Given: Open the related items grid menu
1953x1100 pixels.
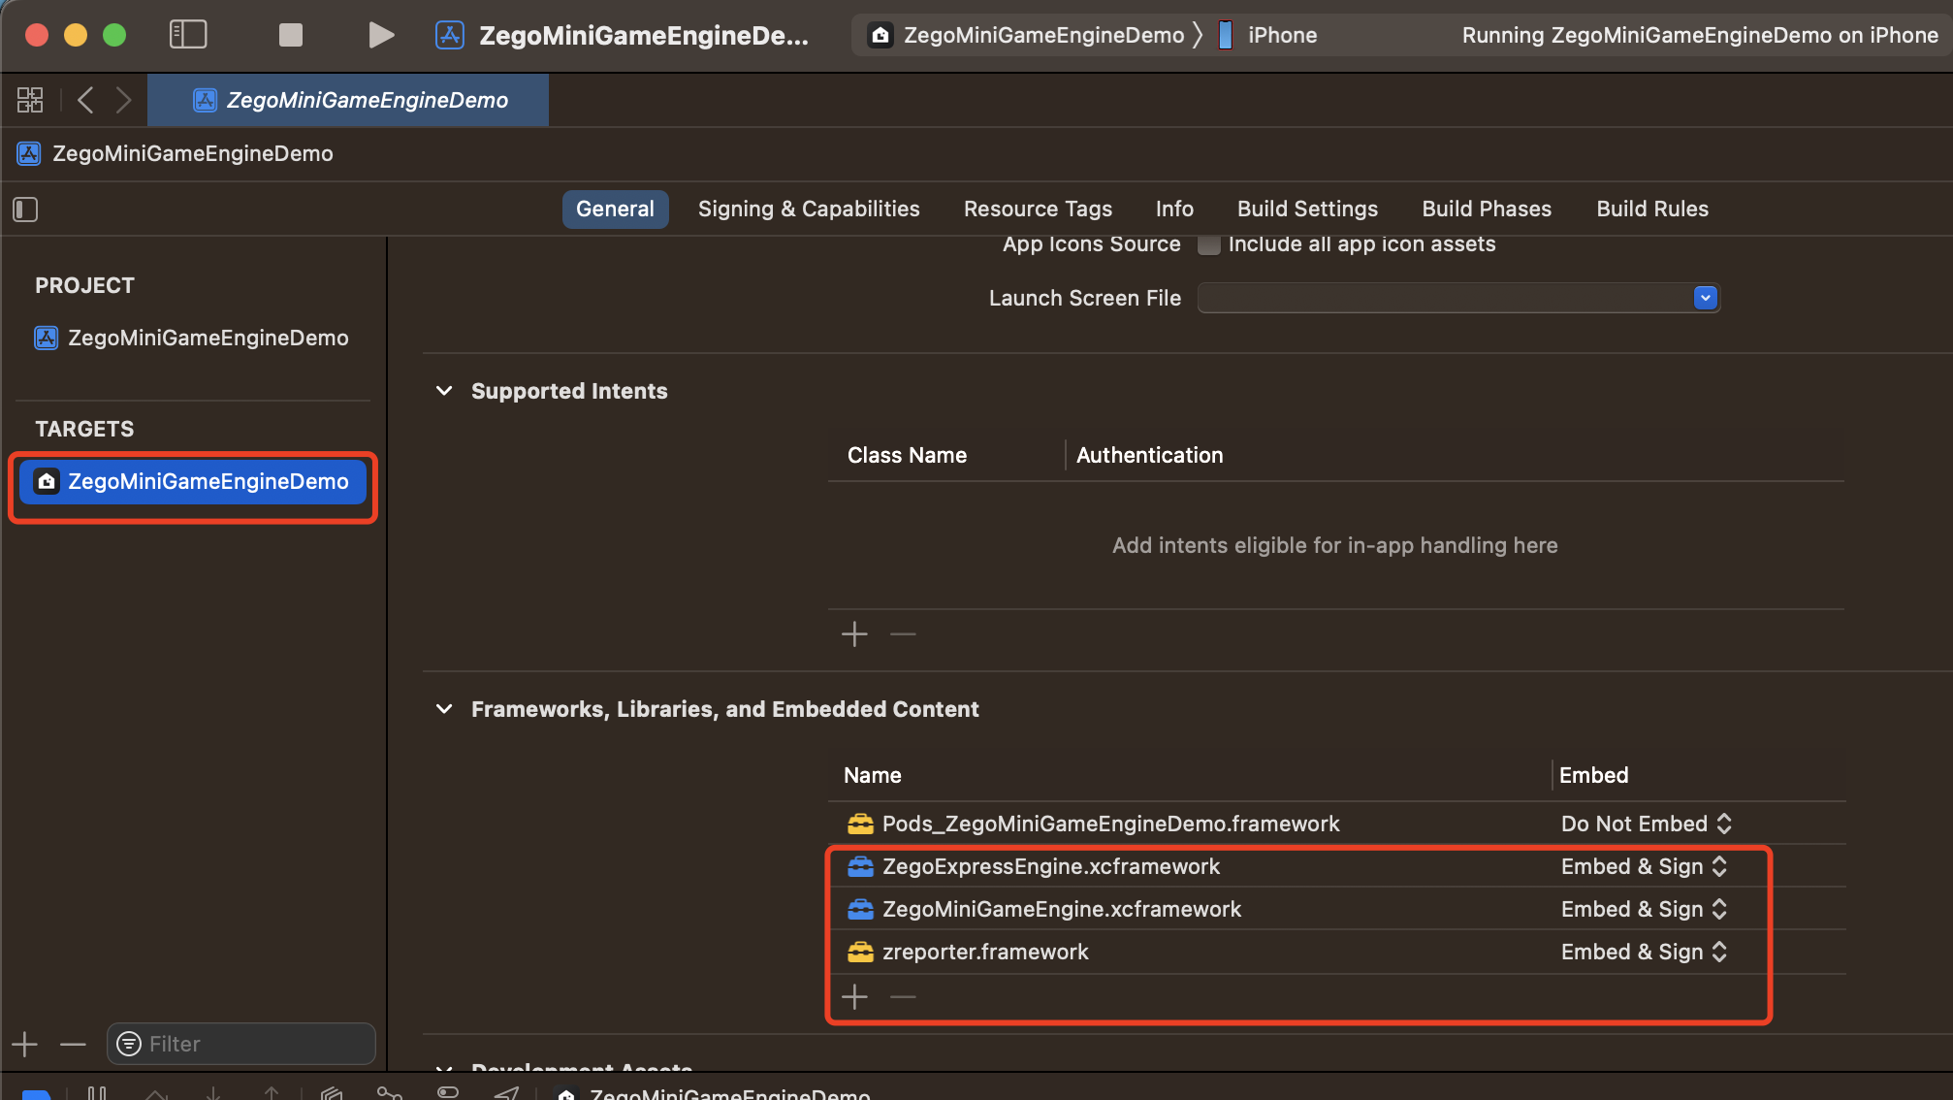Looking at the screenshot, I should 30,100.
